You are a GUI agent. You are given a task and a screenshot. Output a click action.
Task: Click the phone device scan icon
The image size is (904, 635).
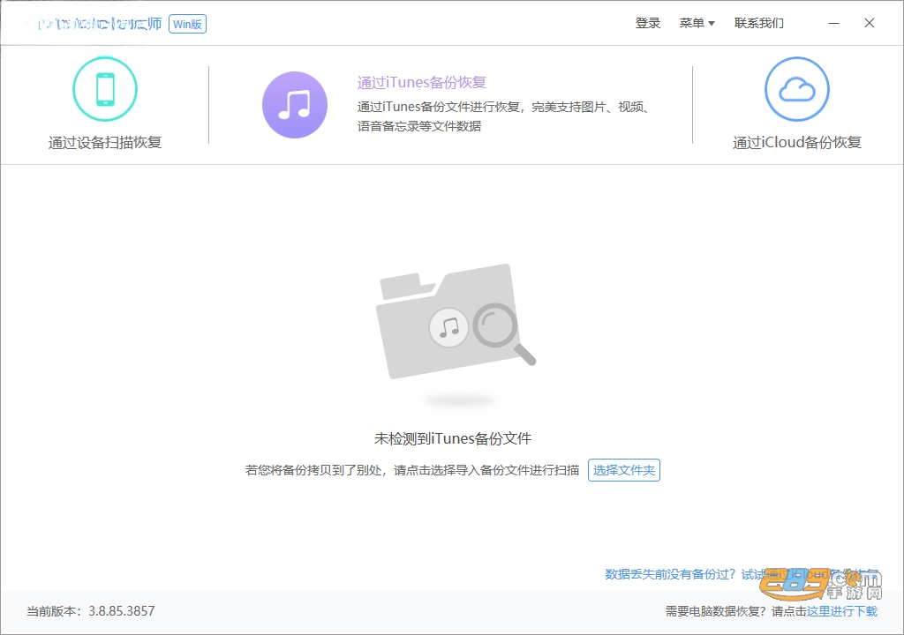[105, 89]
